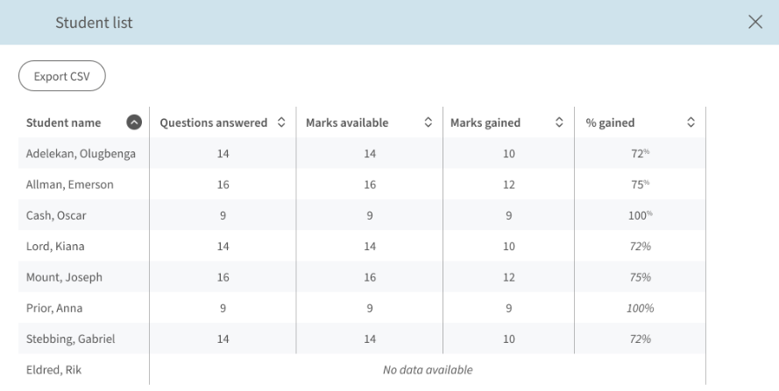The width and height of the screenshot is (779, 391).
Task: Select student Lord, Kiana
Action: (x=55, y=246)
